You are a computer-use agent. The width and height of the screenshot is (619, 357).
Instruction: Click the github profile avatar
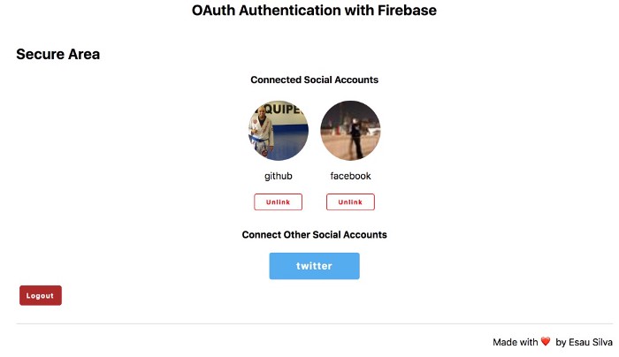coord(279,131)
